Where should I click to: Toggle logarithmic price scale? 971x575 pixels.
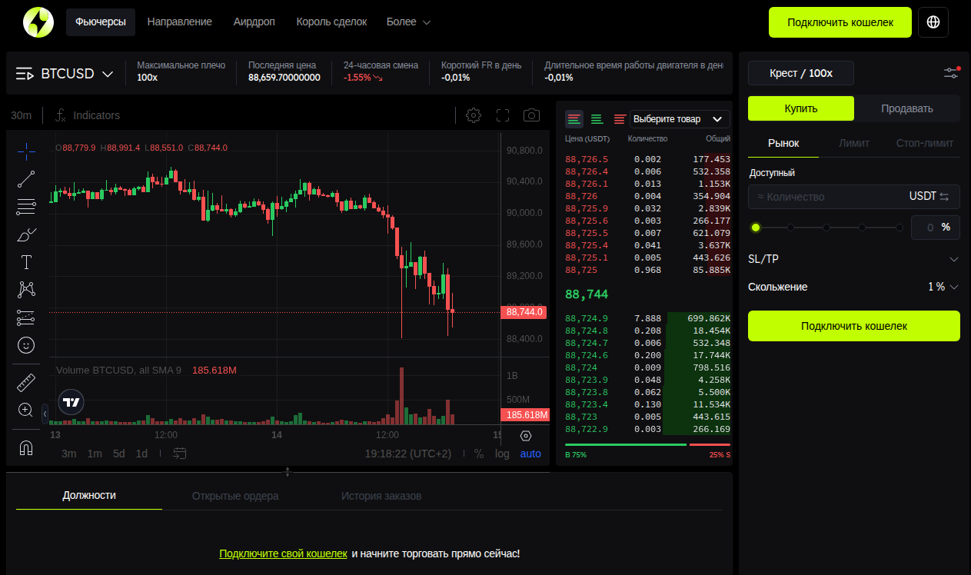502,454
